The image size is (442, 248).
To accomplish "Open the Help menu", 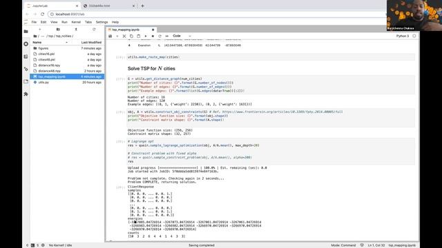I will [x=115, y=22].
